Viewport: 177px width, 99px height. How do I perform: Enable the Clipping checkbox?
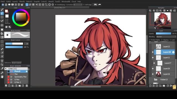click(x=162, y=40)
